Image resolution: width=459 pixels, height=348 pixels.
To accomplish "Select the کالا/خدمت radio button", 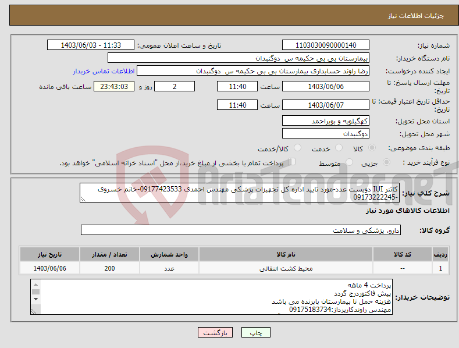I will click(297, 148).
